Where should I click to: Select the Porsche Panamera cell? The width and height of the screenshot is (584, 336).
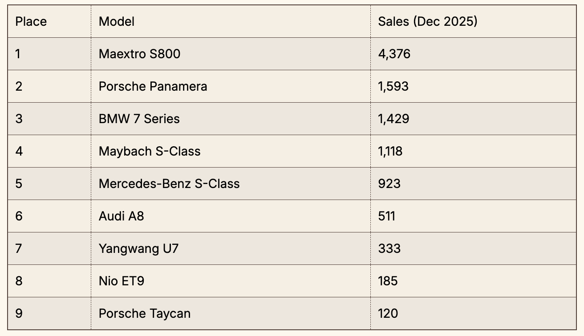(153, 86)
